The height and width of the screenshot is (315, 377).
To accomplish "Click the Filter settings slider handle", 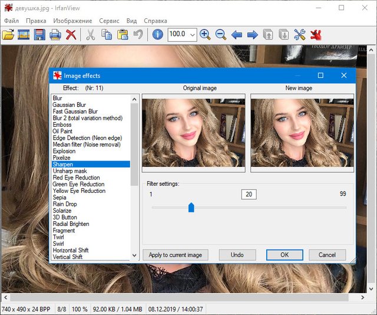I will pyautogui.click(x=191, y=207).
